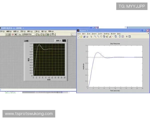The image size is (150, 120).
Task: Save the figure using the floppy disk icon
Action: (84, 36)
